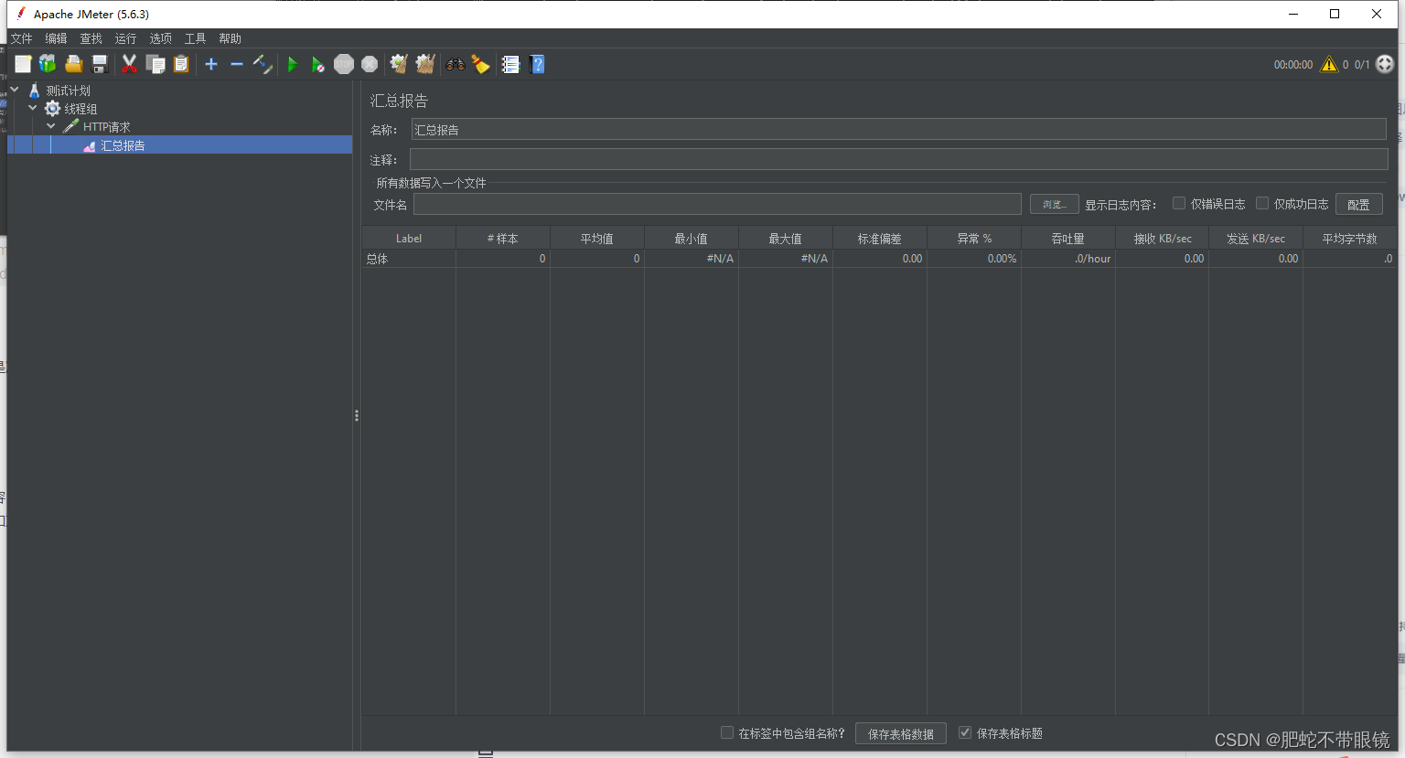Click the panel splitter handle dots

(x=357, y=415)
